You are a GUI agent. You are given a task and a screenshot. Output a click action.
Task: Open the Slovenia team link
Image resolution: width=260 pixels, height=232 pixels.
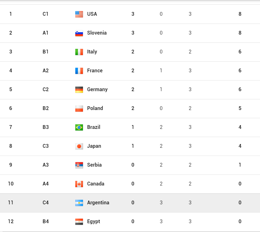(97, 33)
